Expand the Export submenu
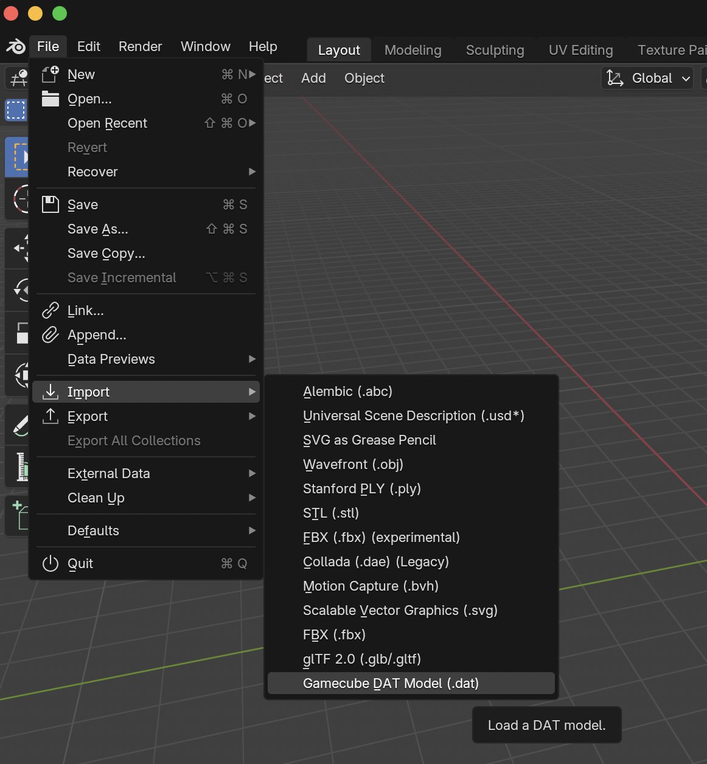This screenshot has height=764, width=707. coord(146,416)
